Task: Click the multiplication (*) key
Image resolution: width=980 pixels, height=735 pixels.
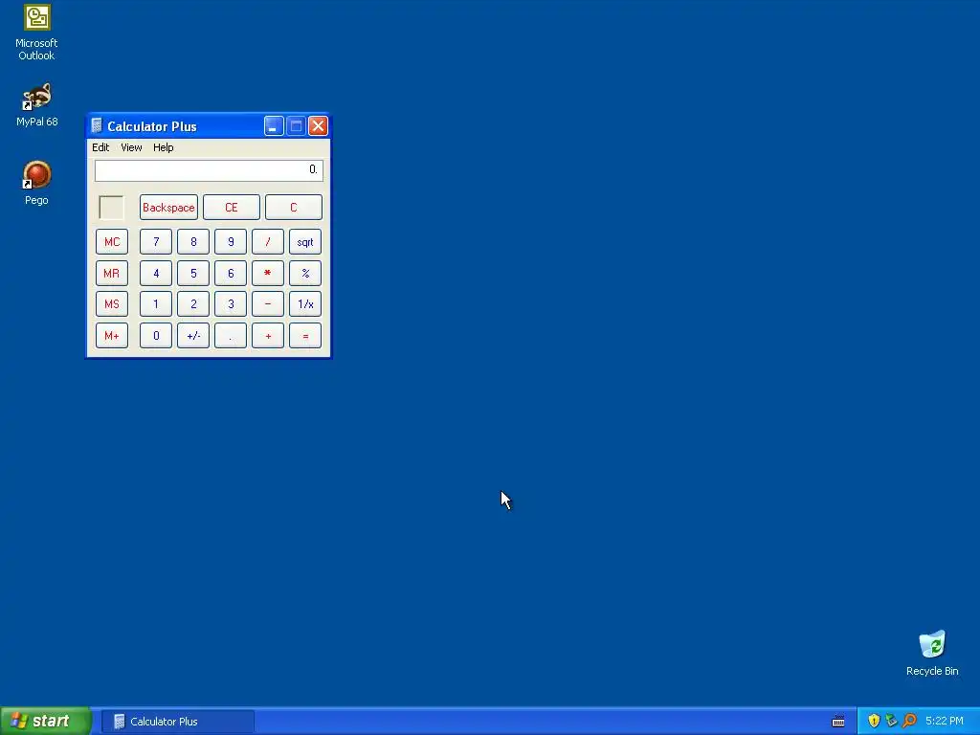Action: coord(268,273)
